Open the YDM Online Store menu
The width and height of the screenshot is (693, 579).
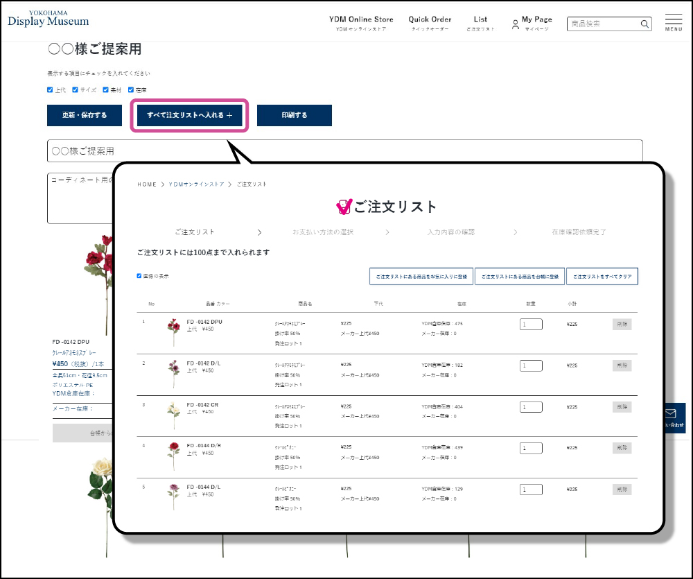361,23
